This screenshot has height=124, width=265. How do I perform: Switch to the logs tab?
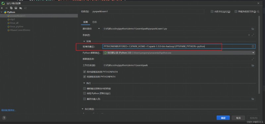(x=95, y=22)
